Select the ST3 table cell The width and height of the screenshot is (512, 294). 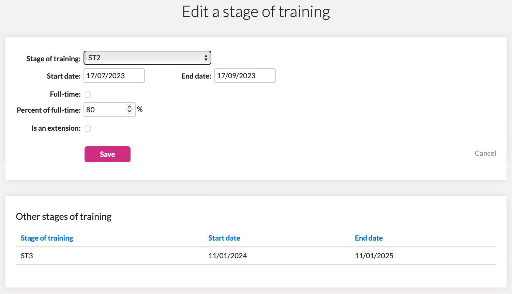pyautogui.click(x=27, y=256)
